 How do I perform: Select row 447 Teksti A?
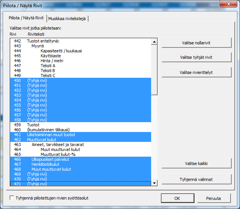(81, 66)
